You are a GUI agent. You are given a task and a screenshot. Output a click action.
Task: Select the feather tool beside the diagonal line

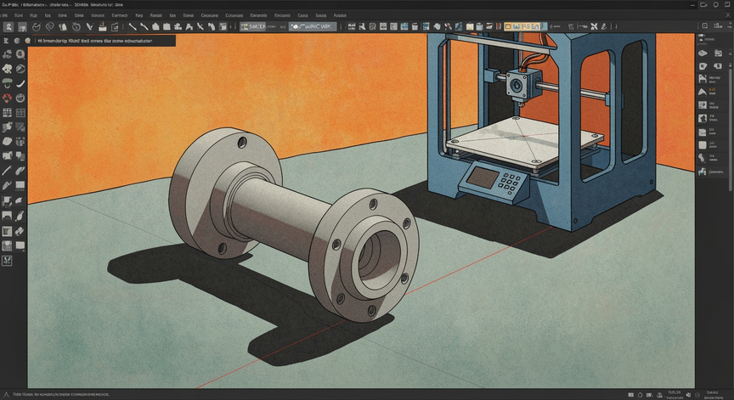tap(20, 171)
